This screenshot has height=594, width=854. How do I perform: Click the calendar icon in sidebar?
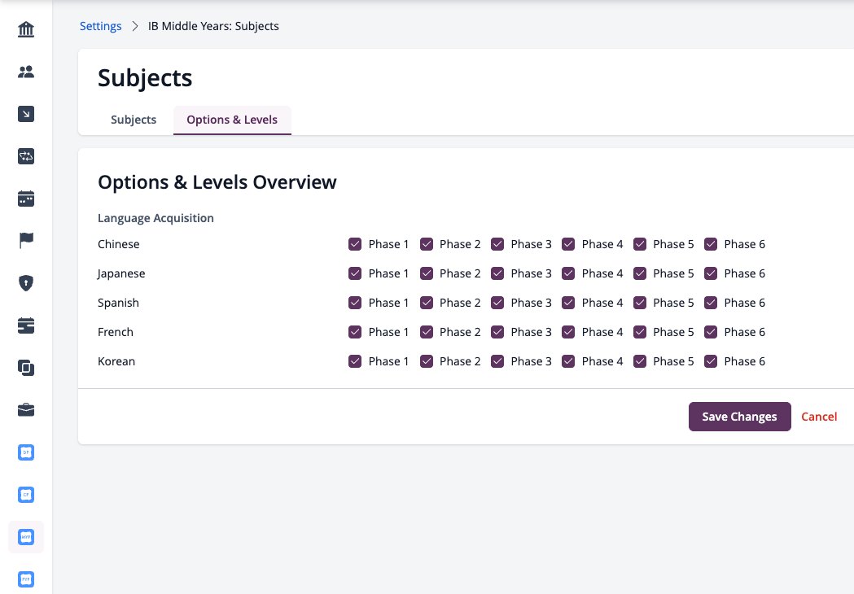point(25,199)
